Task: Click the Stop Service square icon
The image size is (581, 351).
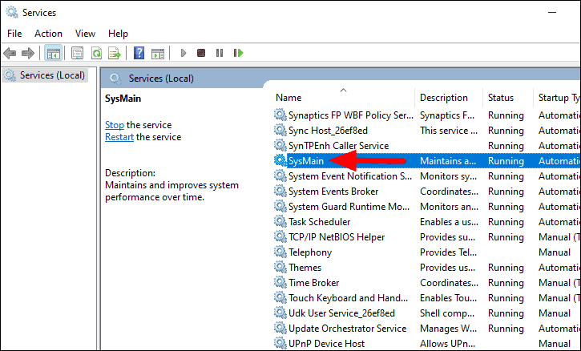Action: 201,53
